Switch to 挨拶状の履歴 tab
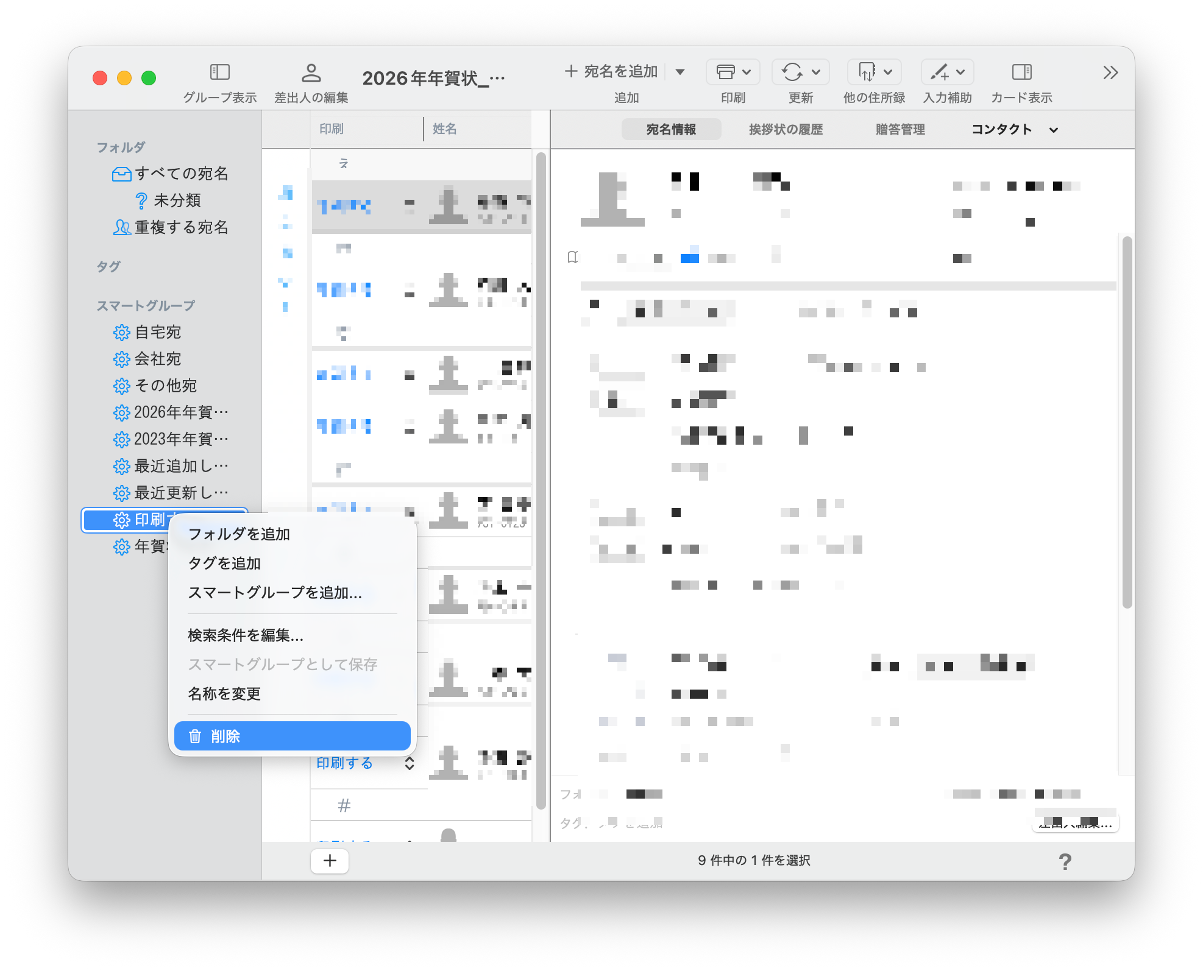 pyautogui.click(x=786, y=129)
